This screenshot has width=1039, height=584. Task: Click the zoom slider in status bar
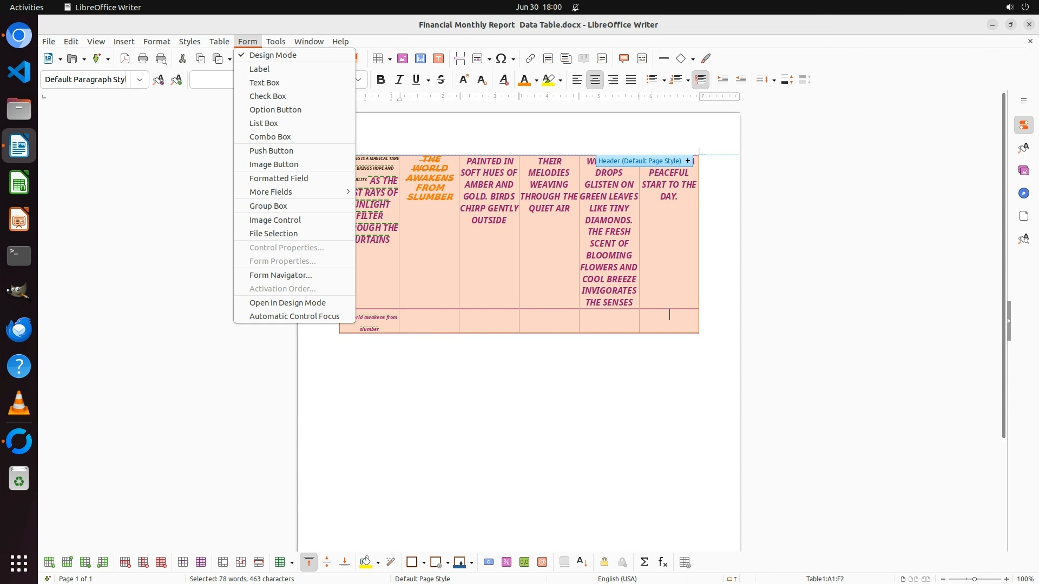click(974, 579)
